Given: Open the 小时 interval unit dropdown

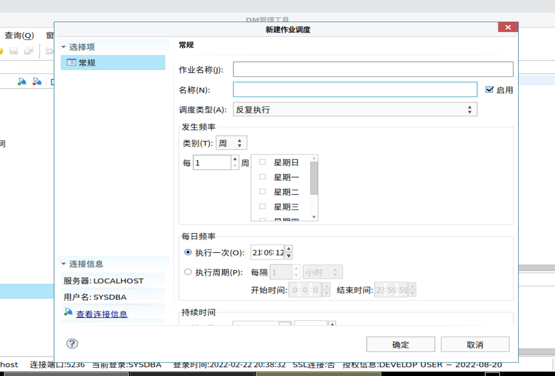Looking at the screenshot, I should pos(323,272).
